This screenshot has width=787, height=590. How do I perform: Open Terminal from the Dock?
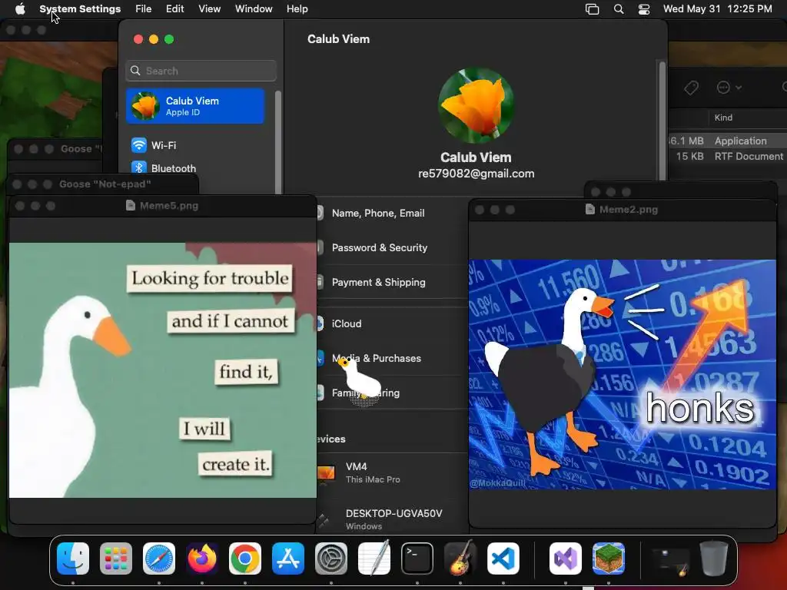pos(417,559)
